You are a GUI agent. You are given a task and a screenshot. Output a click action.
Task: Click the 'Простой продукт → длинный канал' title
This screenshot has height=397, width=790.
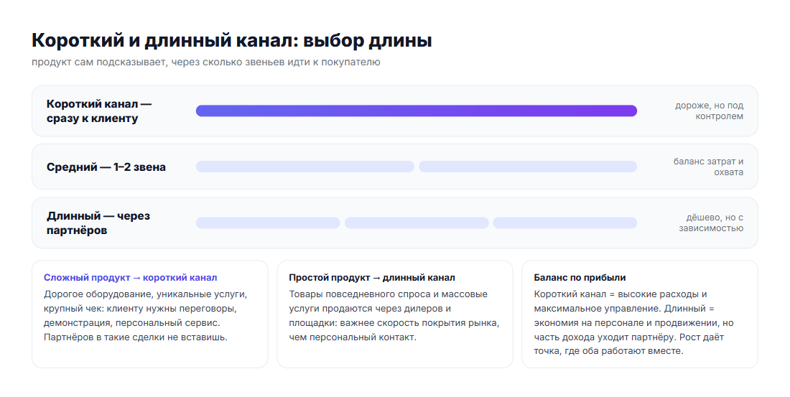(372, 278)
